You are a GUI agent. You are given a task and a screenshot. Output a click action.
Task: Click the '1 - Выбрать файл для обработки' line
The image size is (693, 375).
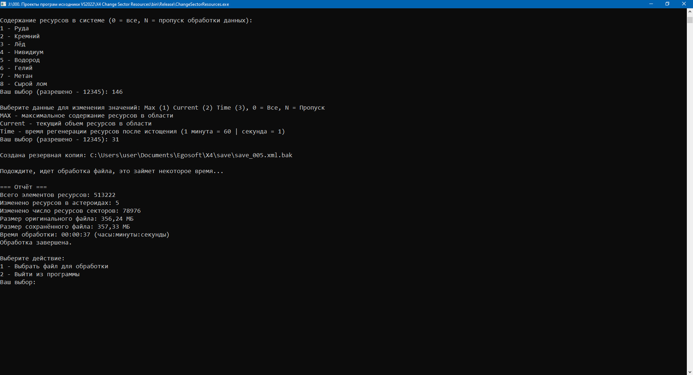(54, 266)
